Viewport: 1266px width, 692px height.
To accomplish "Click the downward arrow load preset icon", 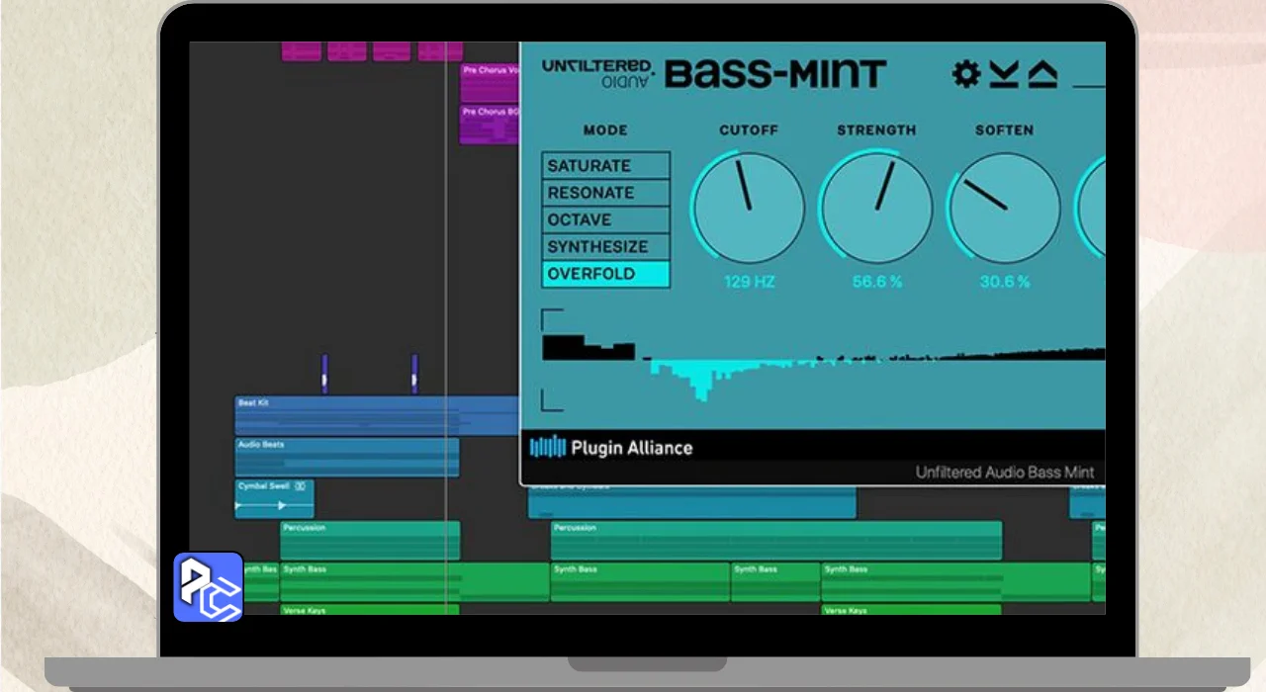I will 1004,74.
